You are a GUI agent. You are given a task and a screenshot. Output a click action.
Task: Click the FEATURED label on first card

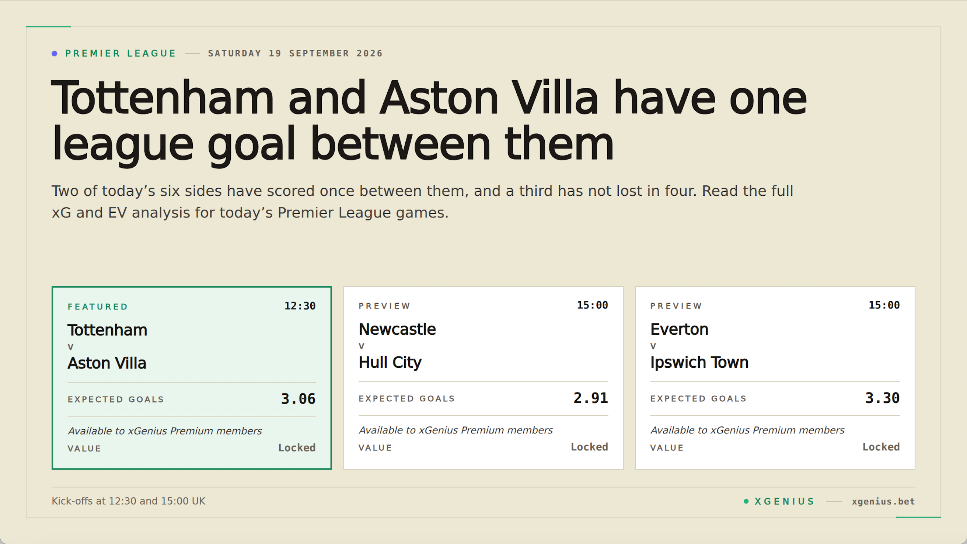point(98,307)
